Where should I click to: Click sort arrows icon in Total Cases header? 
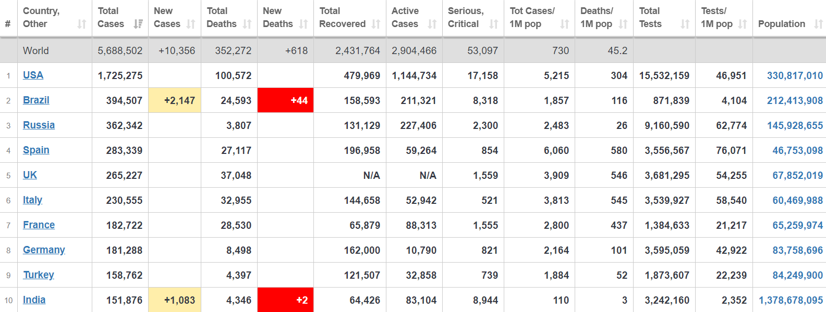coord(138,24)
